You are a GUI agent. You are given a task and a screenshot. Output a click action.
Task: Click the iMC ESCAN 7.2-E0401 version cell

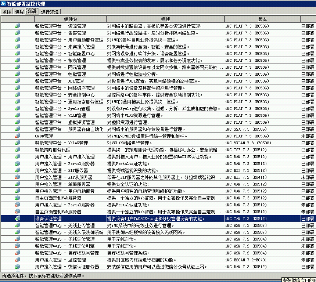pyautogui.click(x=246, y=260)
